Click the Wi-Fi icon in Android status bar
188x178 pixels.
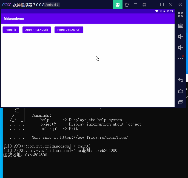(157, 11)
